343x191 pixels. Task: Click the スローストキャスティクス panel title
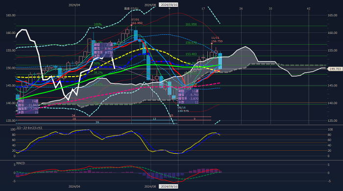[29, 128]
